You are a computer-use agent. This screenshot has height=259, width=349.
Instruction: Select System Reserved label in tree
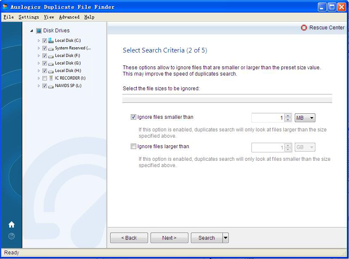(x=73, y=48)
